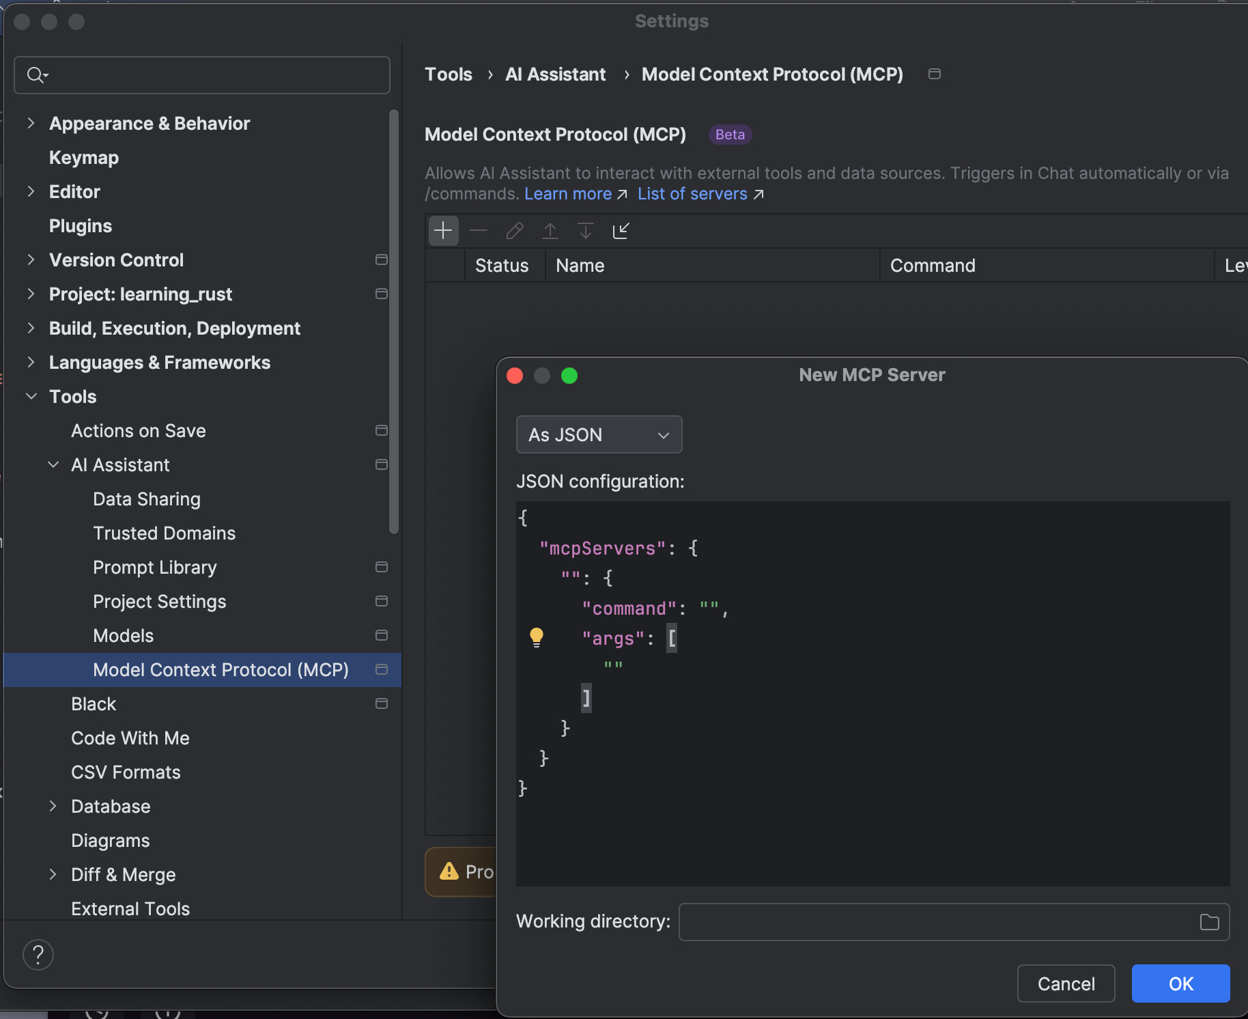Screen dimensions: 1248x1019
Task: Click the OK button
Action: [1180, 983]
